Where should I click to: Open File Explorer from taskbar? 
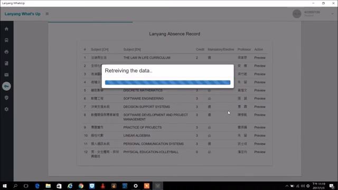48,186
